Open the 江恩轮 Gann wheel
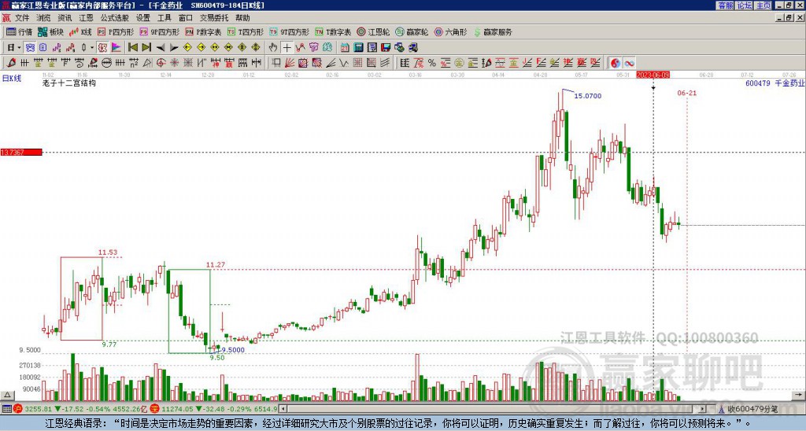 pos(374,31)
